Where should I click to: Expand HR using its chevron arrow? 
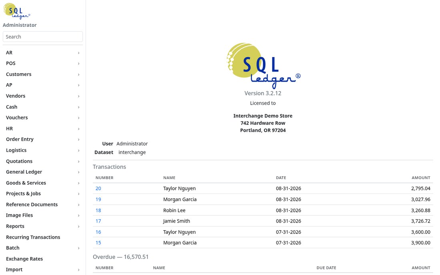78,129
